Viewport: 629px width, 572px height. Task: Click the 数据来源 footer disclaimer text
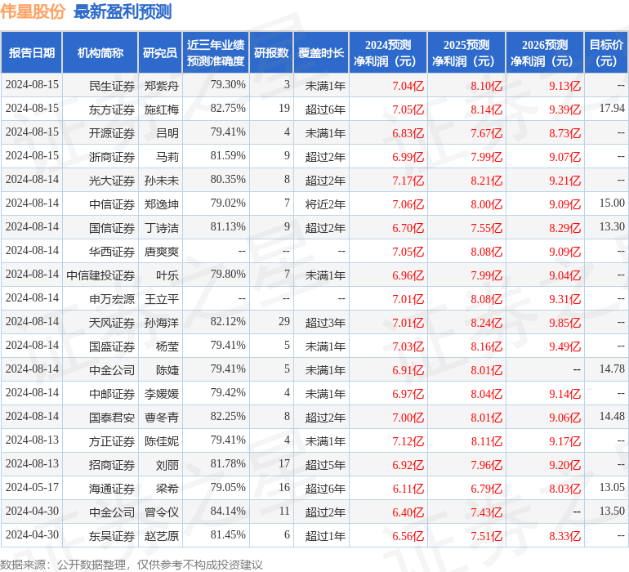(x=132, y=565)
